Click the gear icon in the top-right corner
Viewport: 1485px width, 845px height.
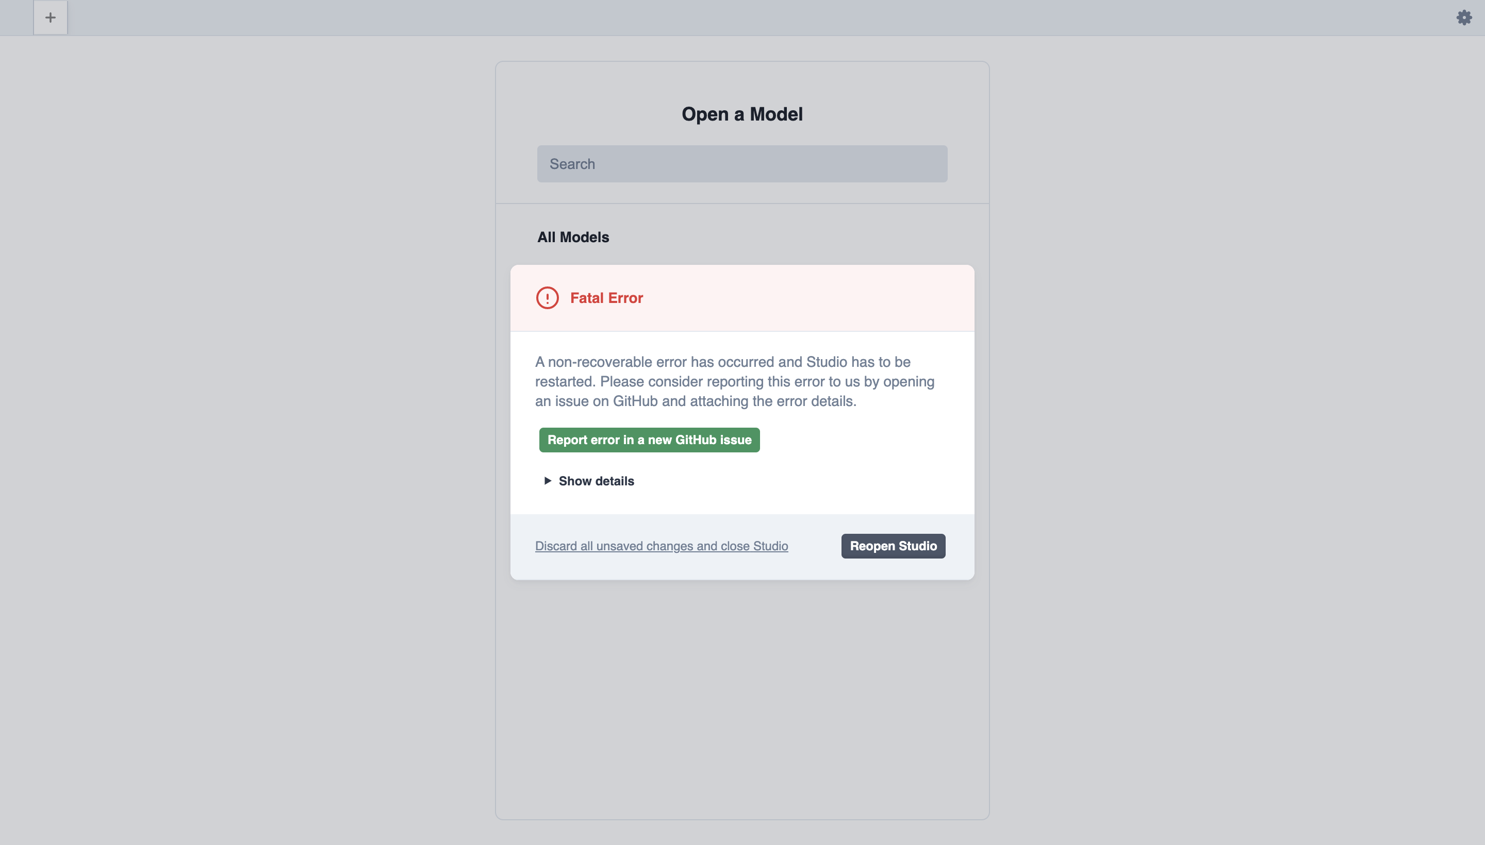tap(1464, 18)
